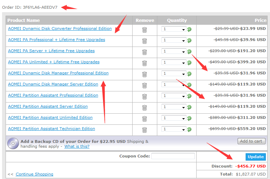Refresh quantity for Dynamic Disk Converter Professional
The height and width of the screenshot is (179, 270).
(189, 30)
